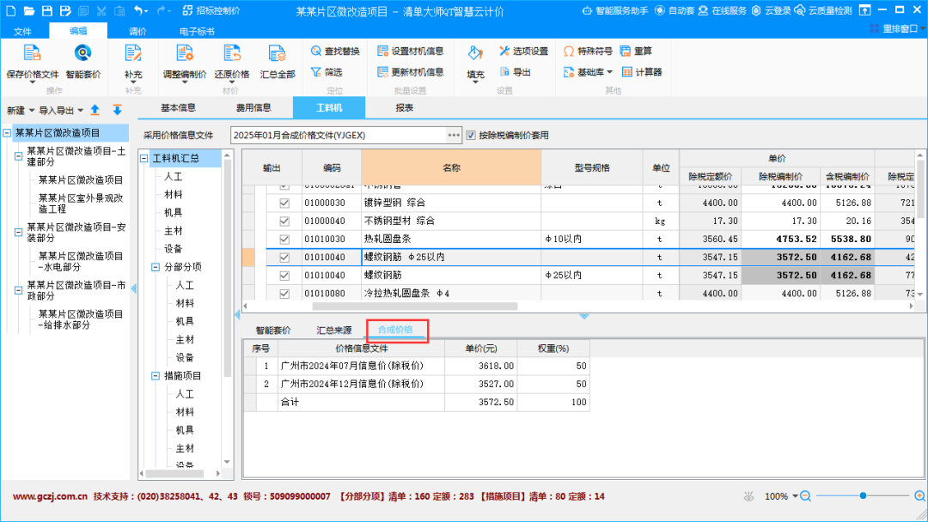The width and height of the screenshot is (928, 522).
Task: Click the www.gczj.com.cn link
Action: pos(50,496)
